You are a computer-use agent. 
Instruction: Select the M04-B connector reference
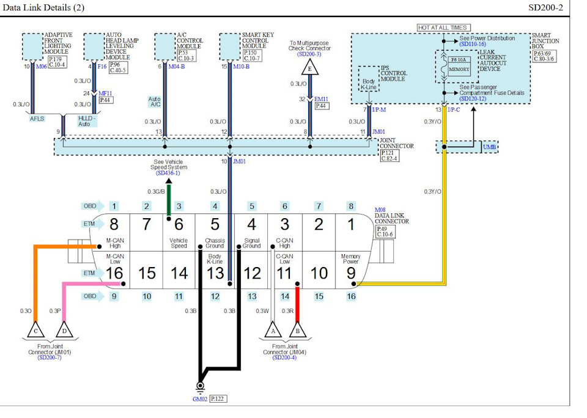[177, 67]
